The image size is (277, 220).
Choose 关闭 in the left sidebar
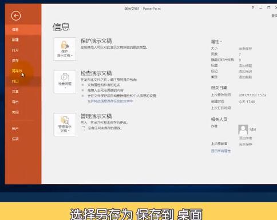point(23,112)
